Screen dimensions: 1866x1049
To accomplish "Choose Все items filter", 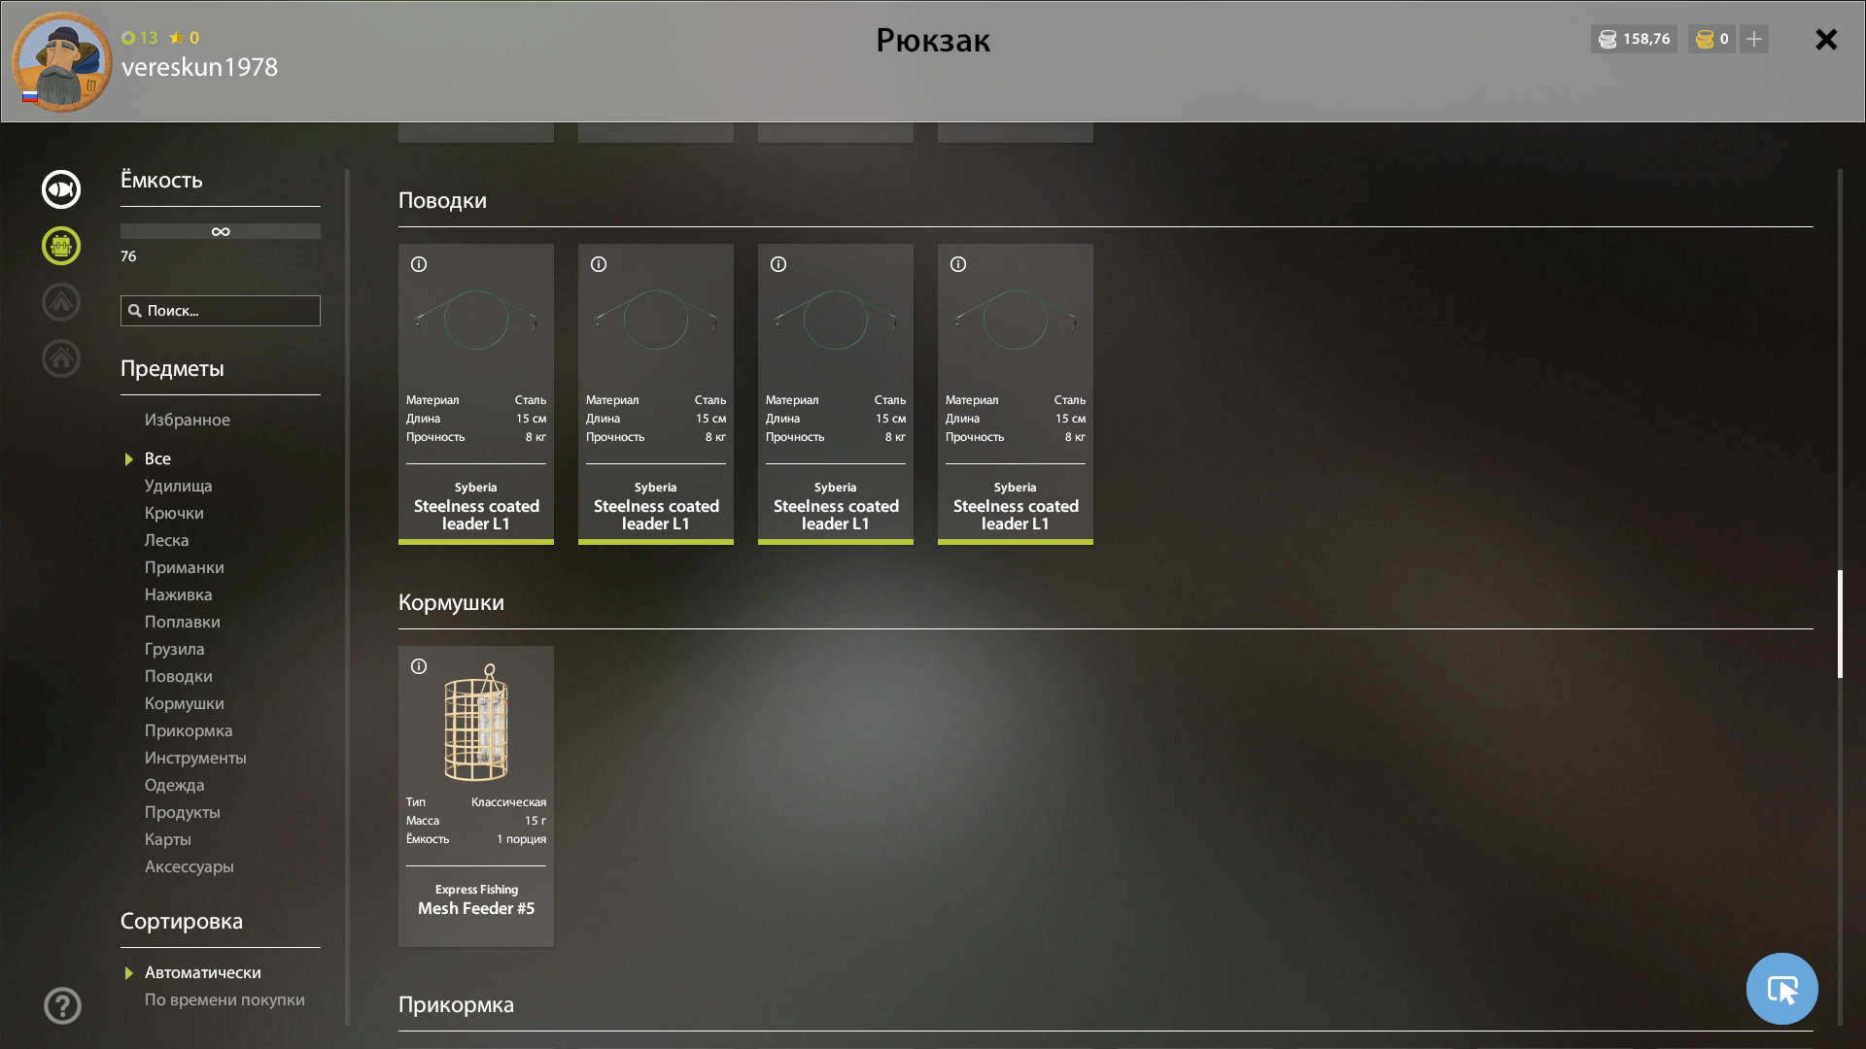I will [x=157, y=458].
